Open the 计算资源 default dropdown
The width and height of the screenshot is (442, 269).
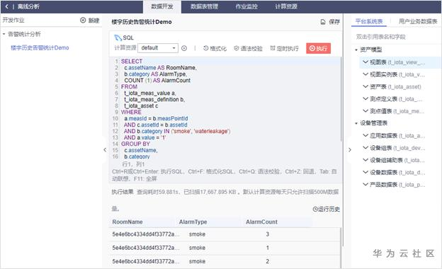(x=158, y=48)
